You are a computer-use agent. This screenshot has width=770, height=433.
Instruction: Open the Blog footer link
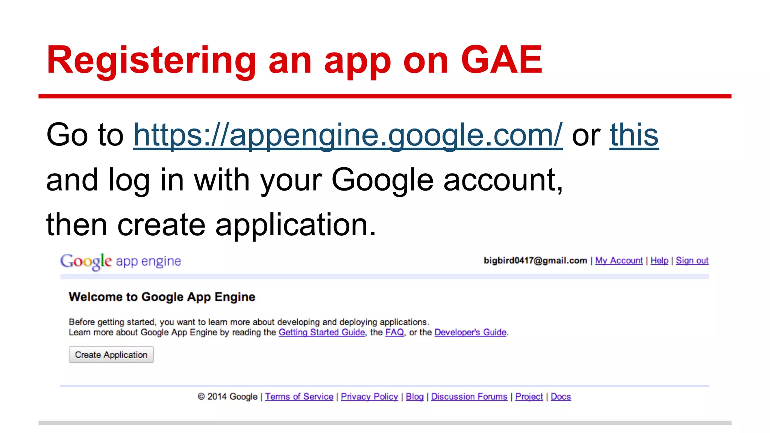click(x=415, y=397)
